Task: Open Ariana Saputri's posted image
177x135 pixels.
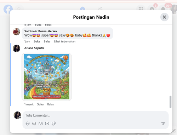Action: 47,77
